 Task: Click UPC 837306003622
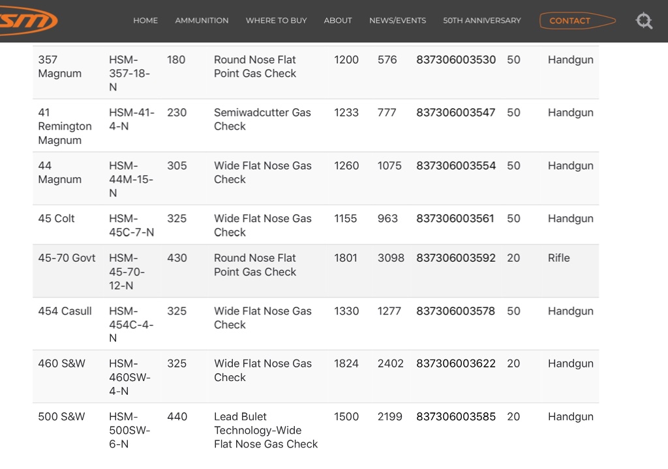click(x=456, y=363)
